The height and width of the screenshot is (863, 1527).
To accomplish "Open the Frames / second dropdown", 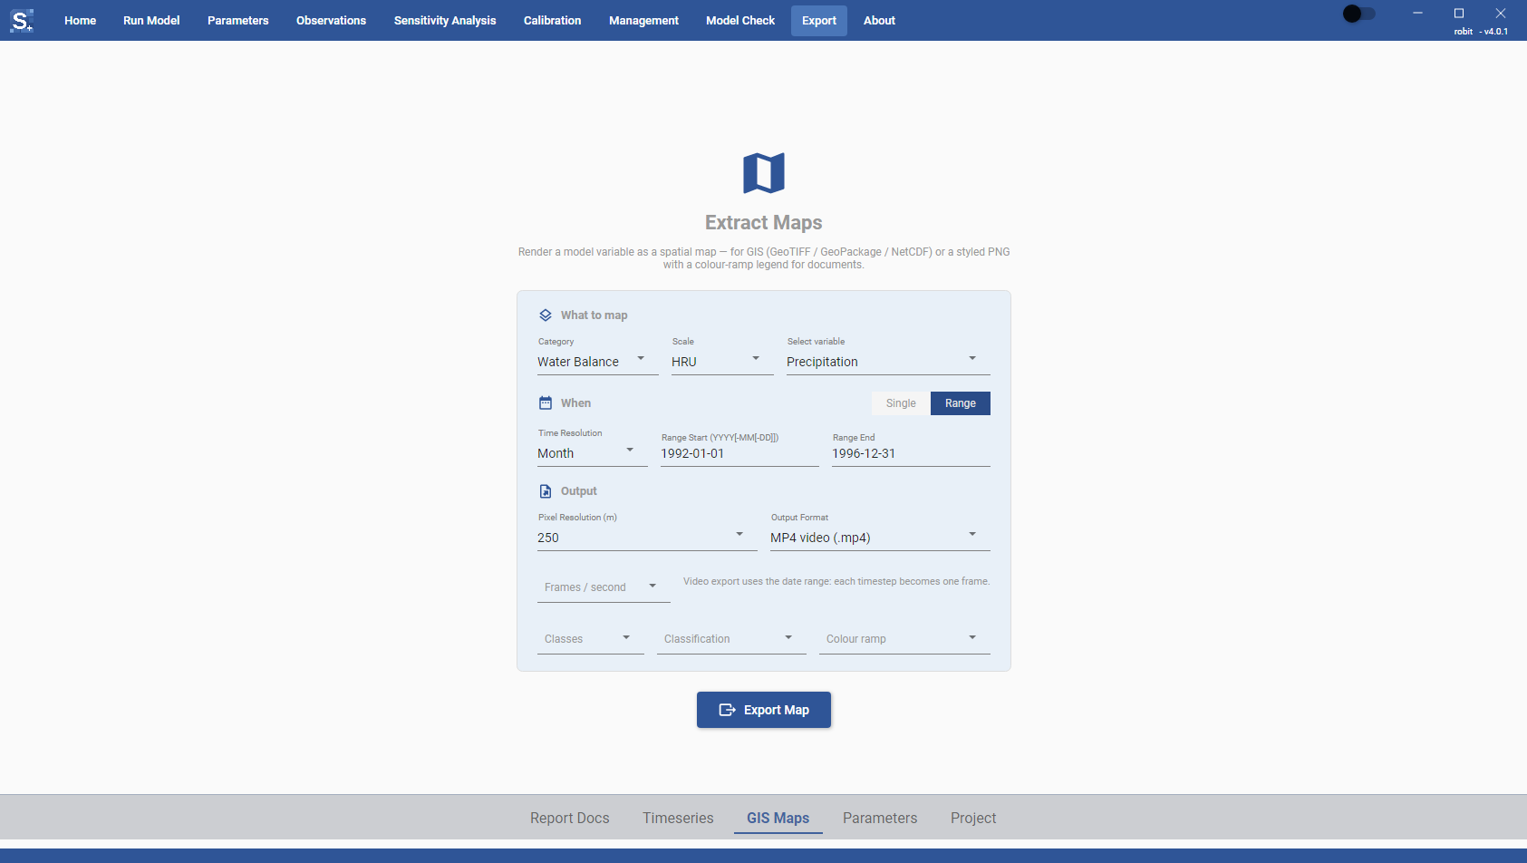I will [x=604, y=587].
